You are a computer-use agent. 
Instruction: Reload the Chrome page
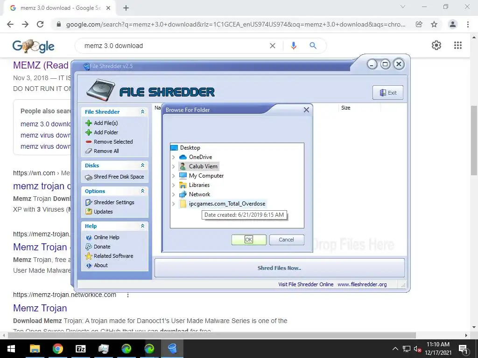[x=40, y=24]
